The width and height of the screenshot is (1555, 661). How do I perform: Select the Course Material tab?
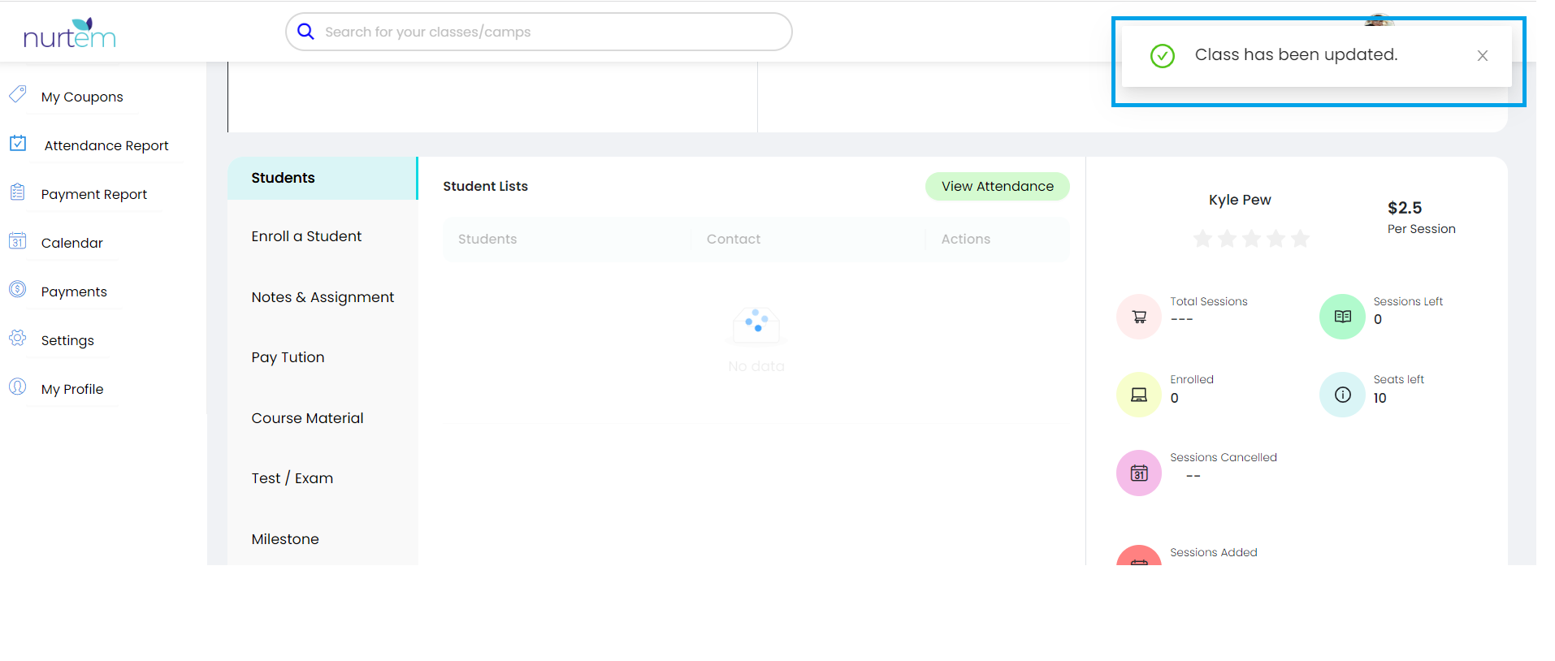[x=307, y=418]
